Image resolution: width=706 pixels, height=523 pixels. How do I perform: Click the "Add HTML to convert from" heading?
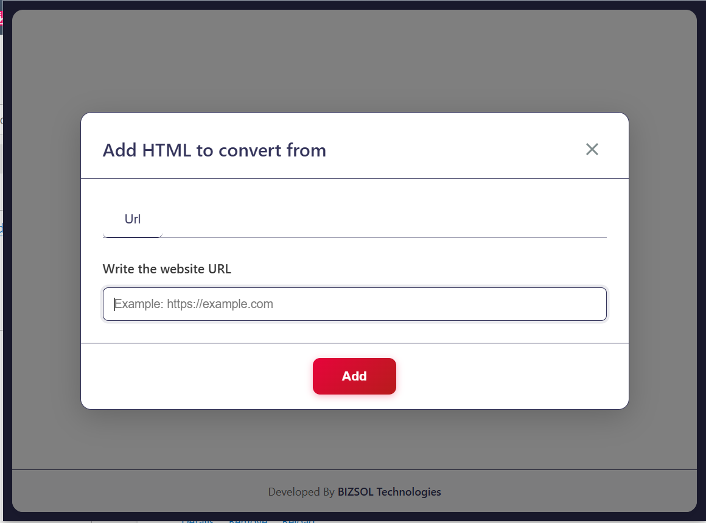tap(214, 150)
